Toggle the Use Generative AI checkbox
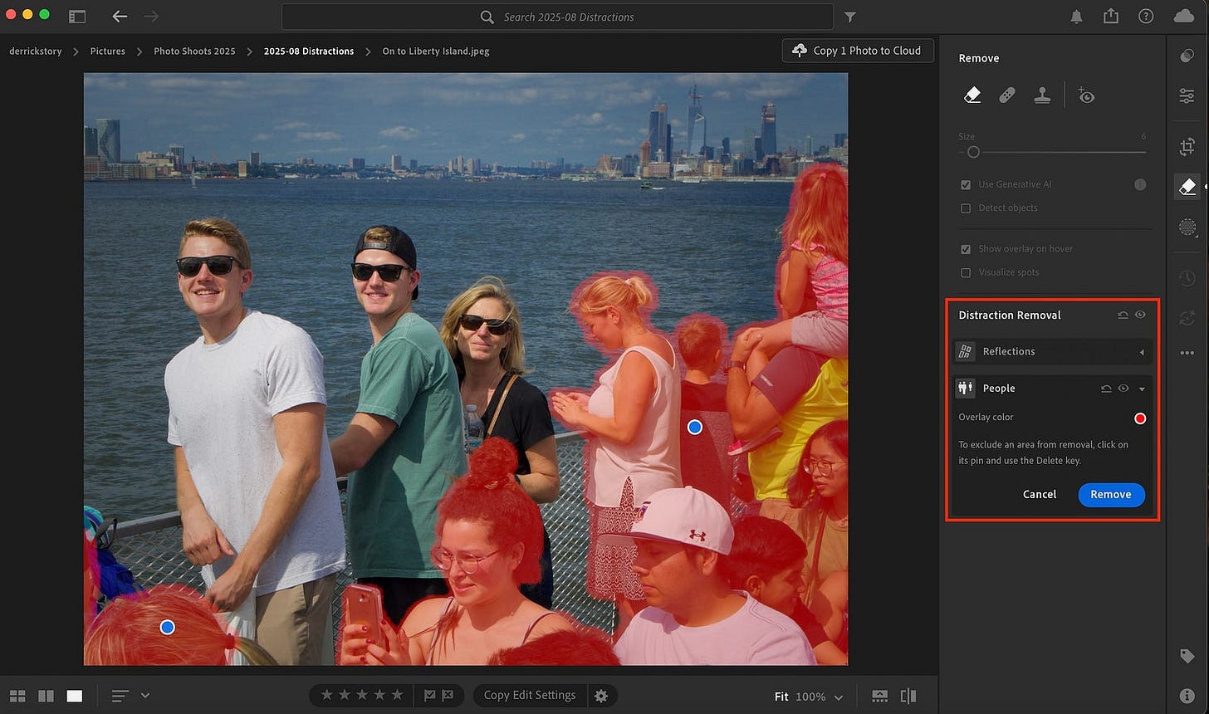The width and height of the screenshot is (1209, 714). pyautogui.click(x=966, y=184)
